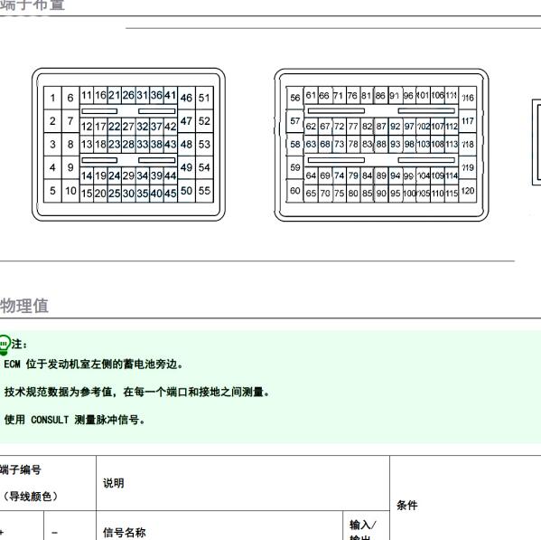
Task: Click the 使用 CONSULT 测量脉冲信号 line
Action: point(75,420)
